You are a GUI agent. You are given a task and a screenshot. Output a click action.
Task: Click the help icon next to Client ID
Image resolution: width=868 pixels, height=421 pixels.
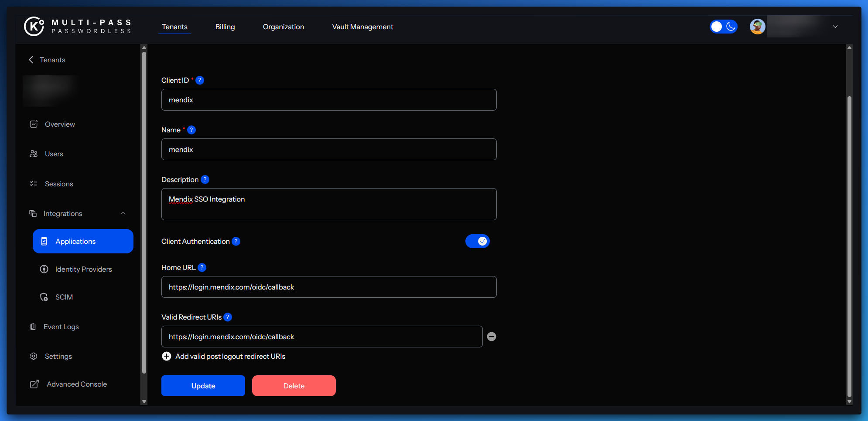[x=200, y=80]
